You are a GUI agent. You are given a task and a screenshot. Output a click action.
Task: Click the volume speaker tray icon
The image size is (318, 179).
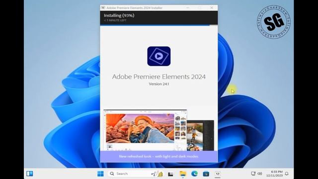tap(259, 174)
